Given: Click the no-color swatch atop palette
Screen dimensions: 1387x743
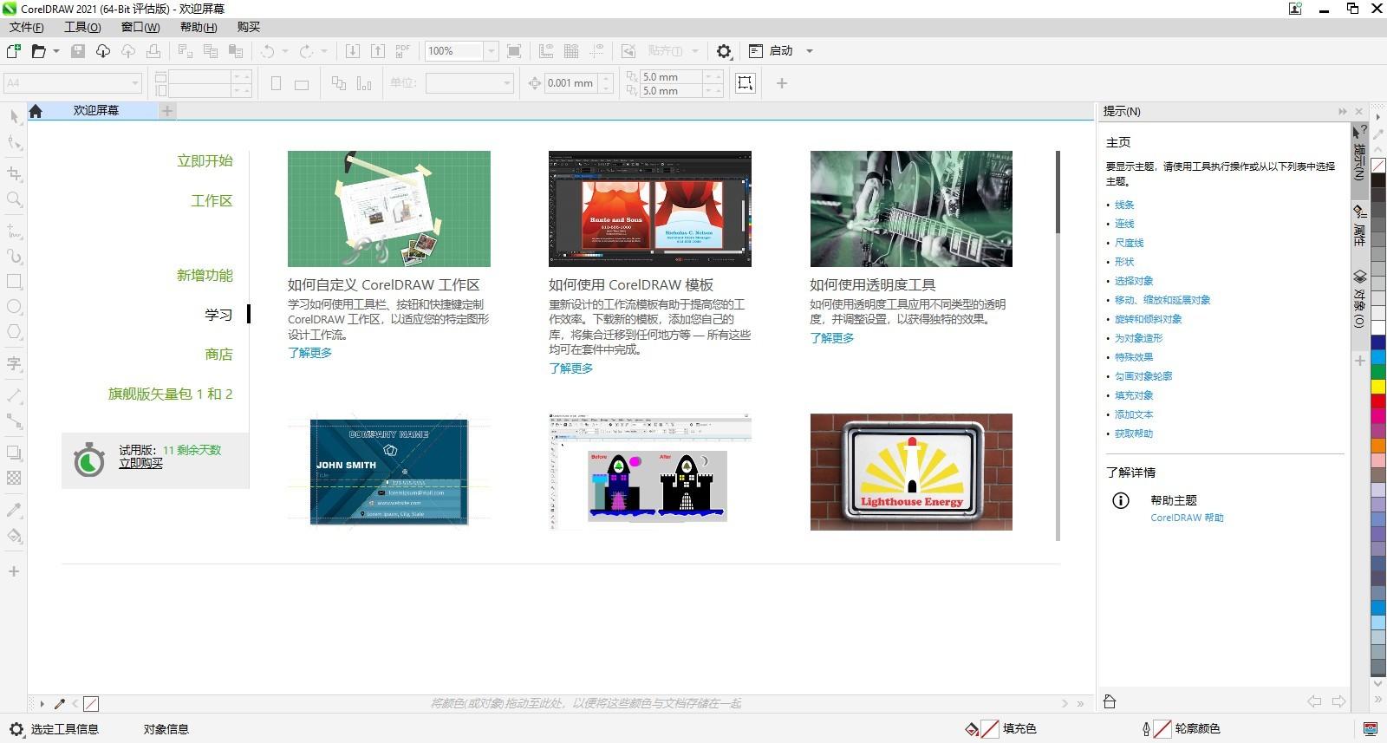Looking at the screenshot, I should (x=1378, y=166).
